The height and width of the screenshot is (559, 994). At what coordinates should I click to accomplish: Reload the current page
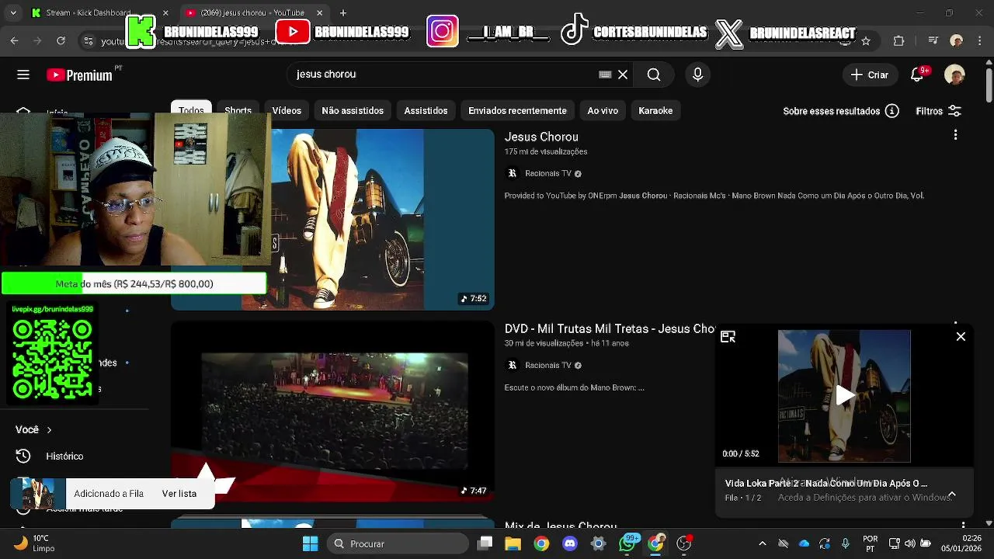coord(61,40)
